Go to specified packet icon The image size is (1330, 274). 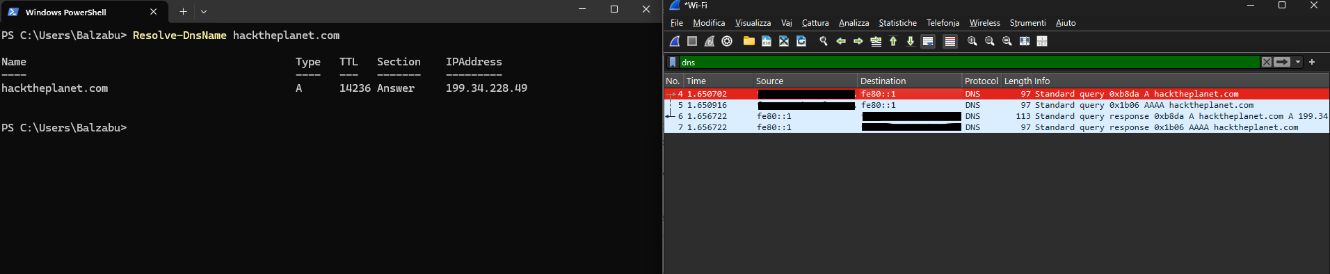coord(876,41)
